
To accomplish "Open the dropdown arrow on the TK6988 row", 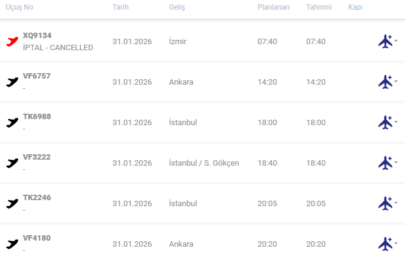I will (396, 122).
